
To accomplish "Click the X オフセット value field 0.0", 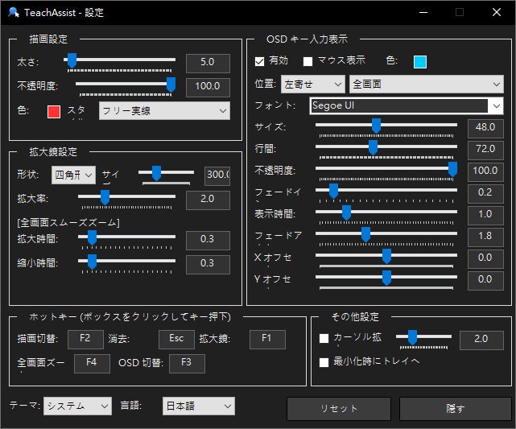I will coord(485,259).
